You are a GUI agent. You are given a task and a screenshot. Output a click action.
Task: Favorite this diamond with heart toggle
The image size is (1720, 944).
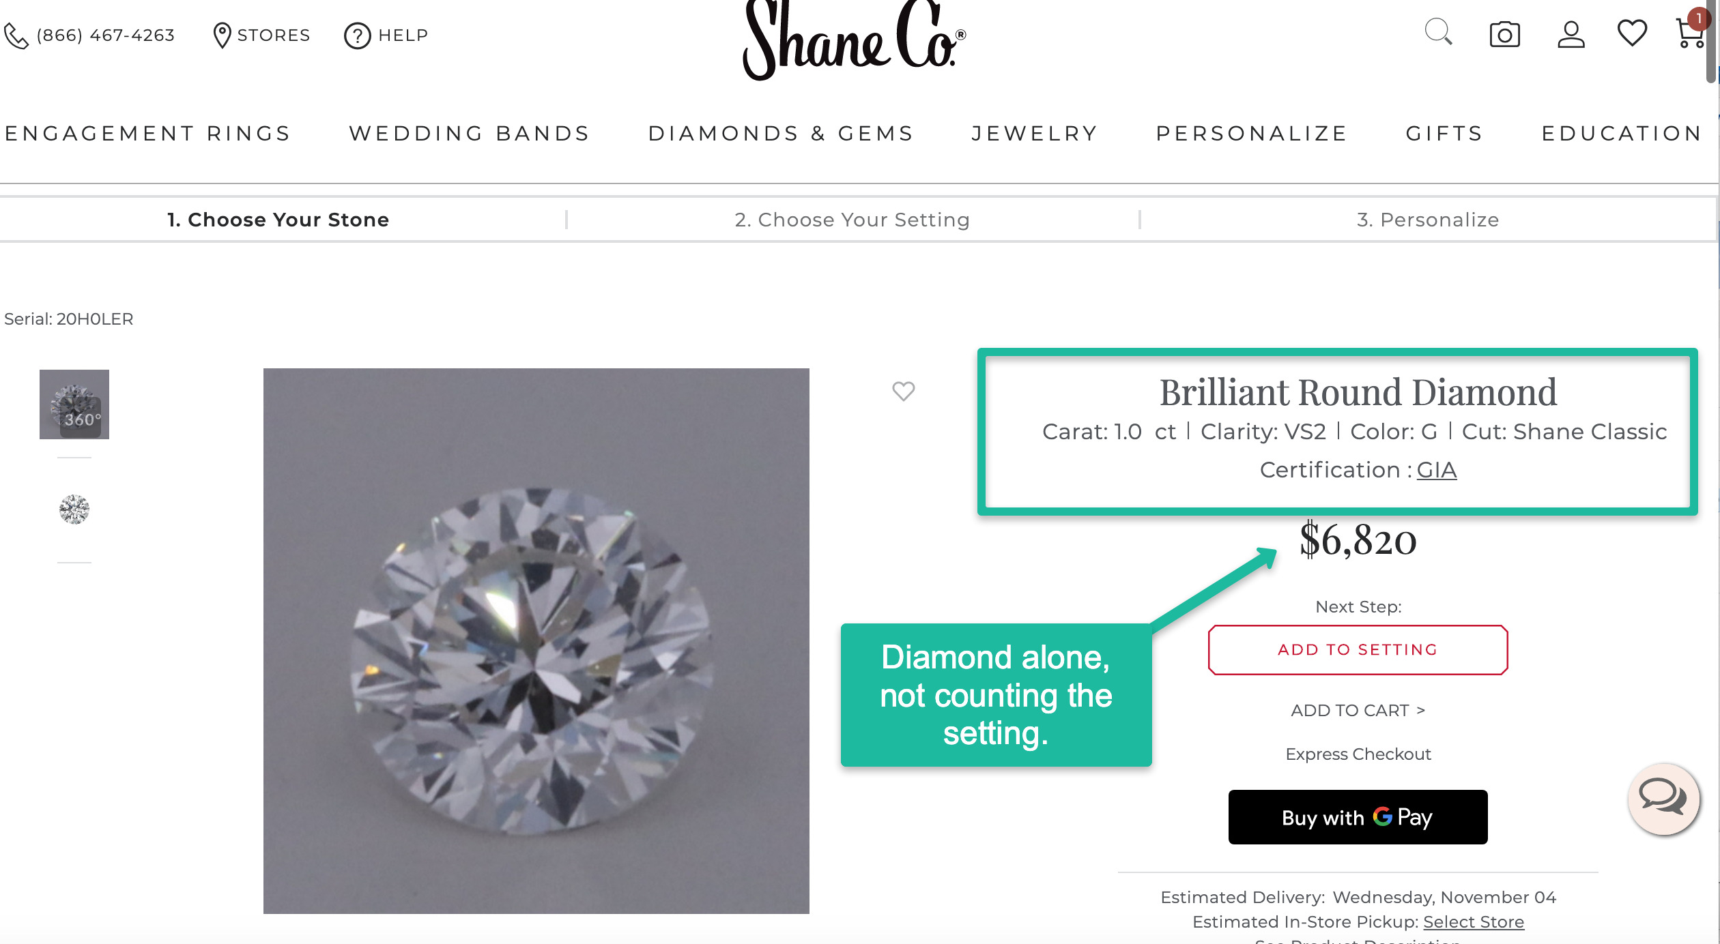tap(903, 391)
